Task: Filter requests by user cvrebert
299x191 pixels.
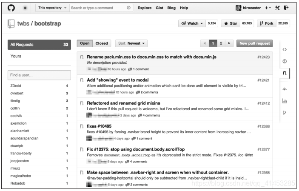Action: tap(17, 93)
